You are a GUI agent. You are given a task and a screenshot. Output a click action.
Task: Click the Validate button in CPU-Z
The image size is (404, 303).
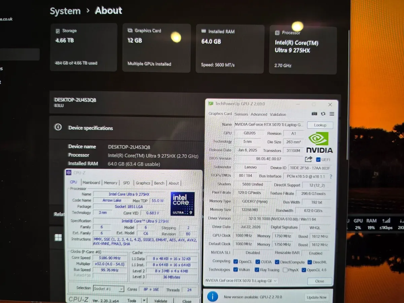[x=161, y=301]
